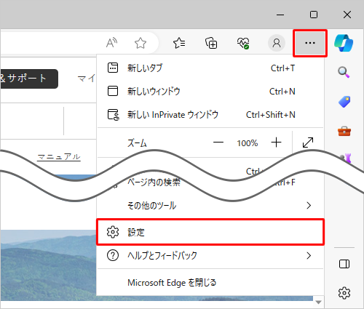The height and width of the screenshot is (309, 364).
Task: Open the sidebar Tools briefcase icon
Action: [344, 131]
